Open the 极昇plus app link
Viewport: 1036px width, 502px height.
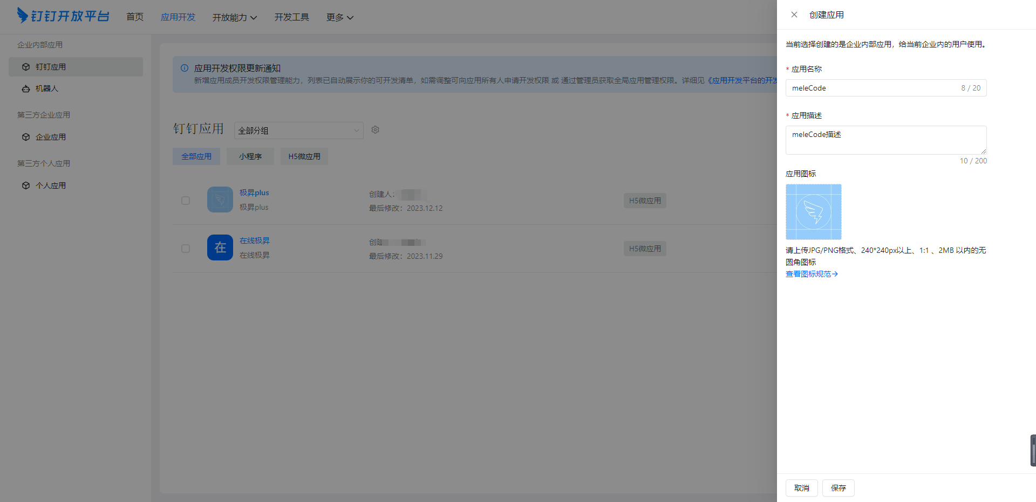click(254, 192)
